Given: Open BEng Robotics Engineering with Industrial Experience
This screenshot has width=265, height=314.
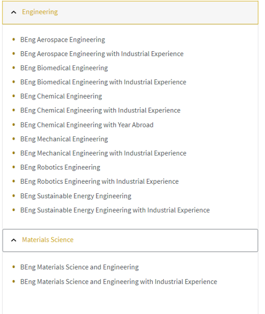Looking at the screenshot, I should [99, 181].
